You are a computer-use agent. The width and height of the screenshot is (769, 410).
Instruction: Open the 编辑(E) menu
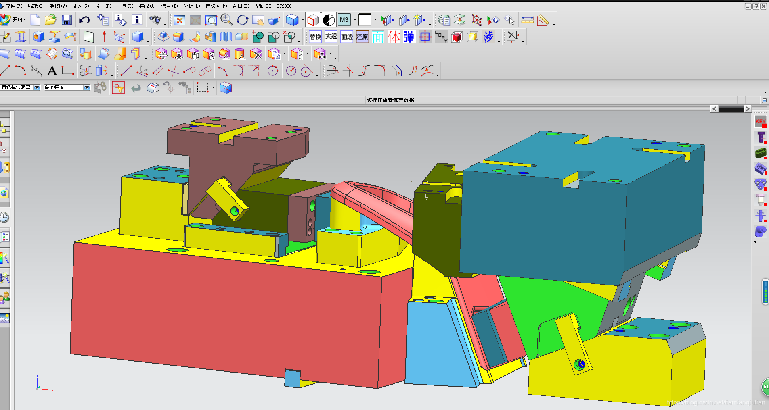[x=36, y=6]
